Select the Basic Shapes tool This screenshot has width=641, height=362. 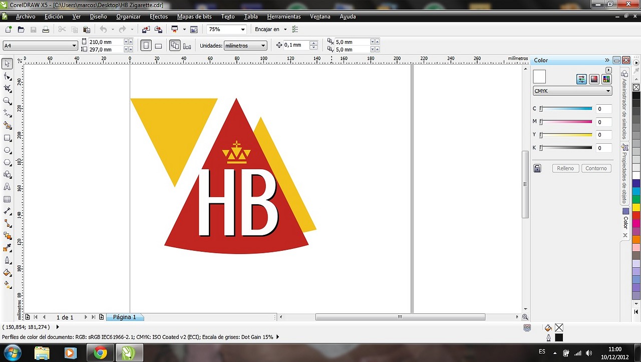point(7,175)
